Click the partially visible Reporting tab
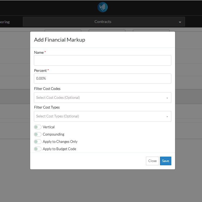The width and height of the screenshot is (202, 202). click(x=5, y=22)
